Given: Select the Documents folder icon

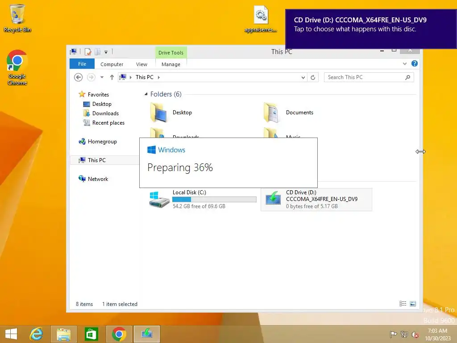Looking at the screenshot, I should (271, 113).
